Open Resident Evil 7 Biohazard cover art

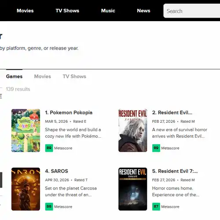click(133, 189)
